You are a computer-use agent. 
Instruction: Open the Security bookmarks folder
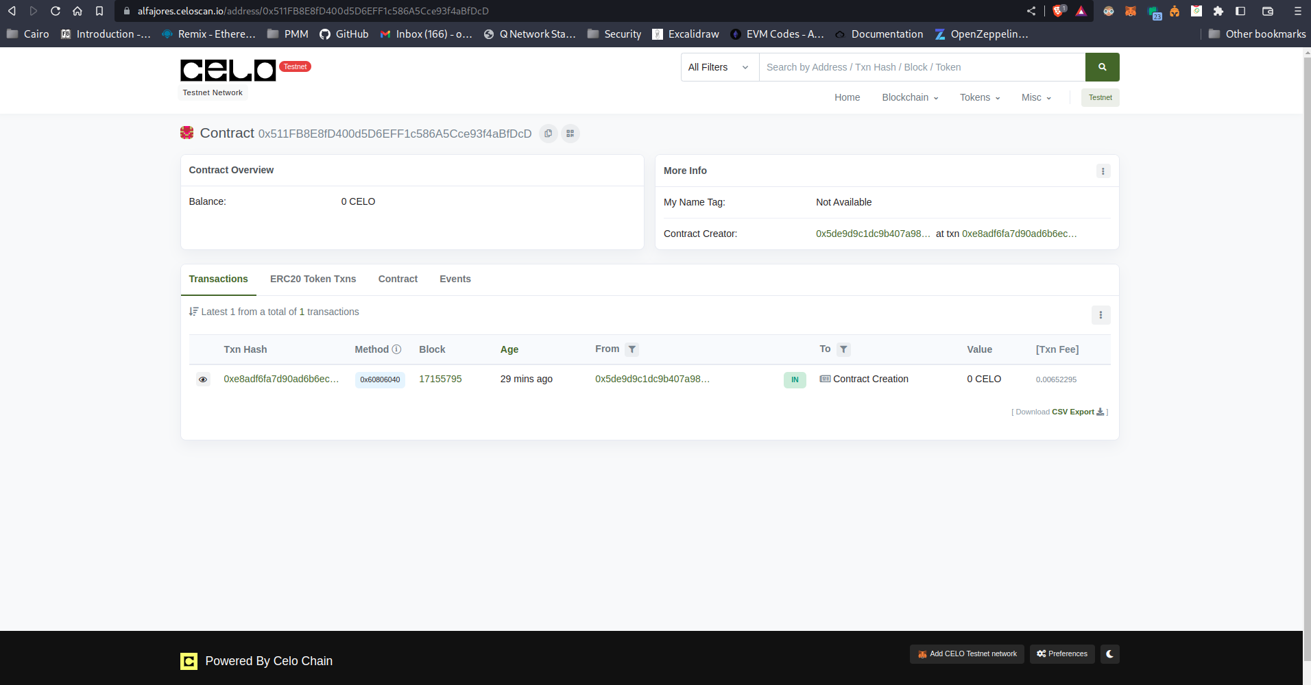click(x=614, y=34)
